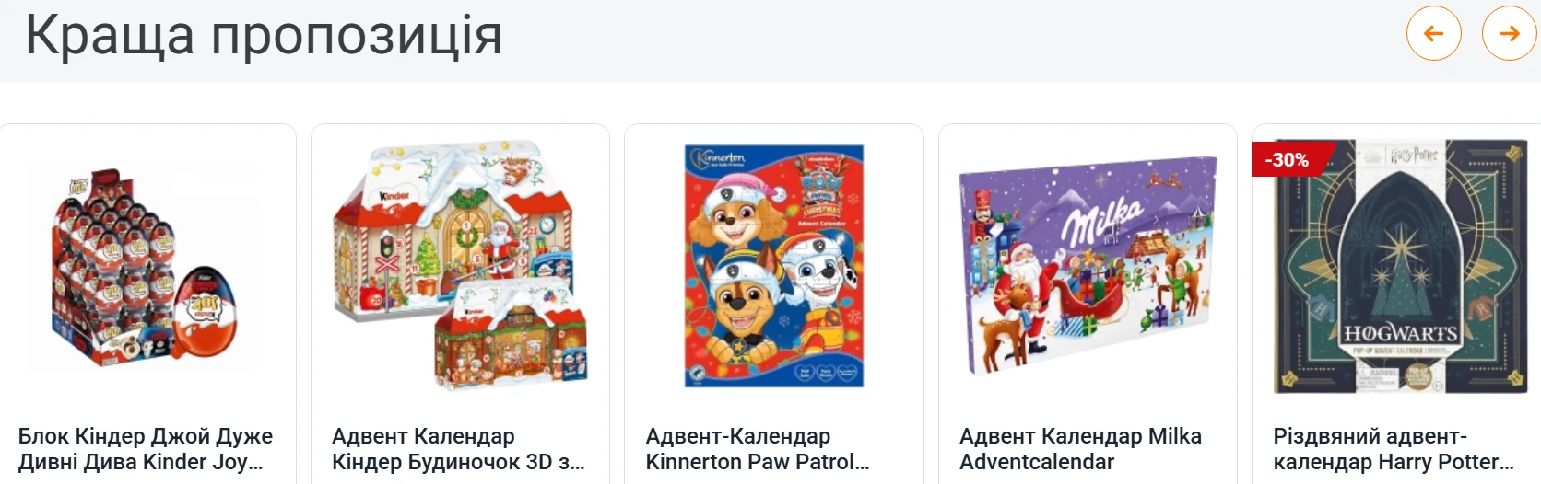Open 'Різдвяний адвент-календар Harry Potter' title
Screen dimensions: 1541x484
pos(1394,449)
